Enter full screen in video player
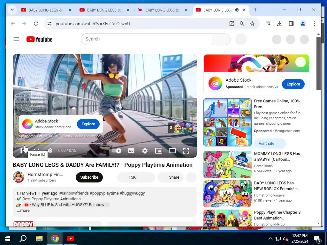Image resolution: width=327 pixels, height=245 pixels. click(186, 151)
